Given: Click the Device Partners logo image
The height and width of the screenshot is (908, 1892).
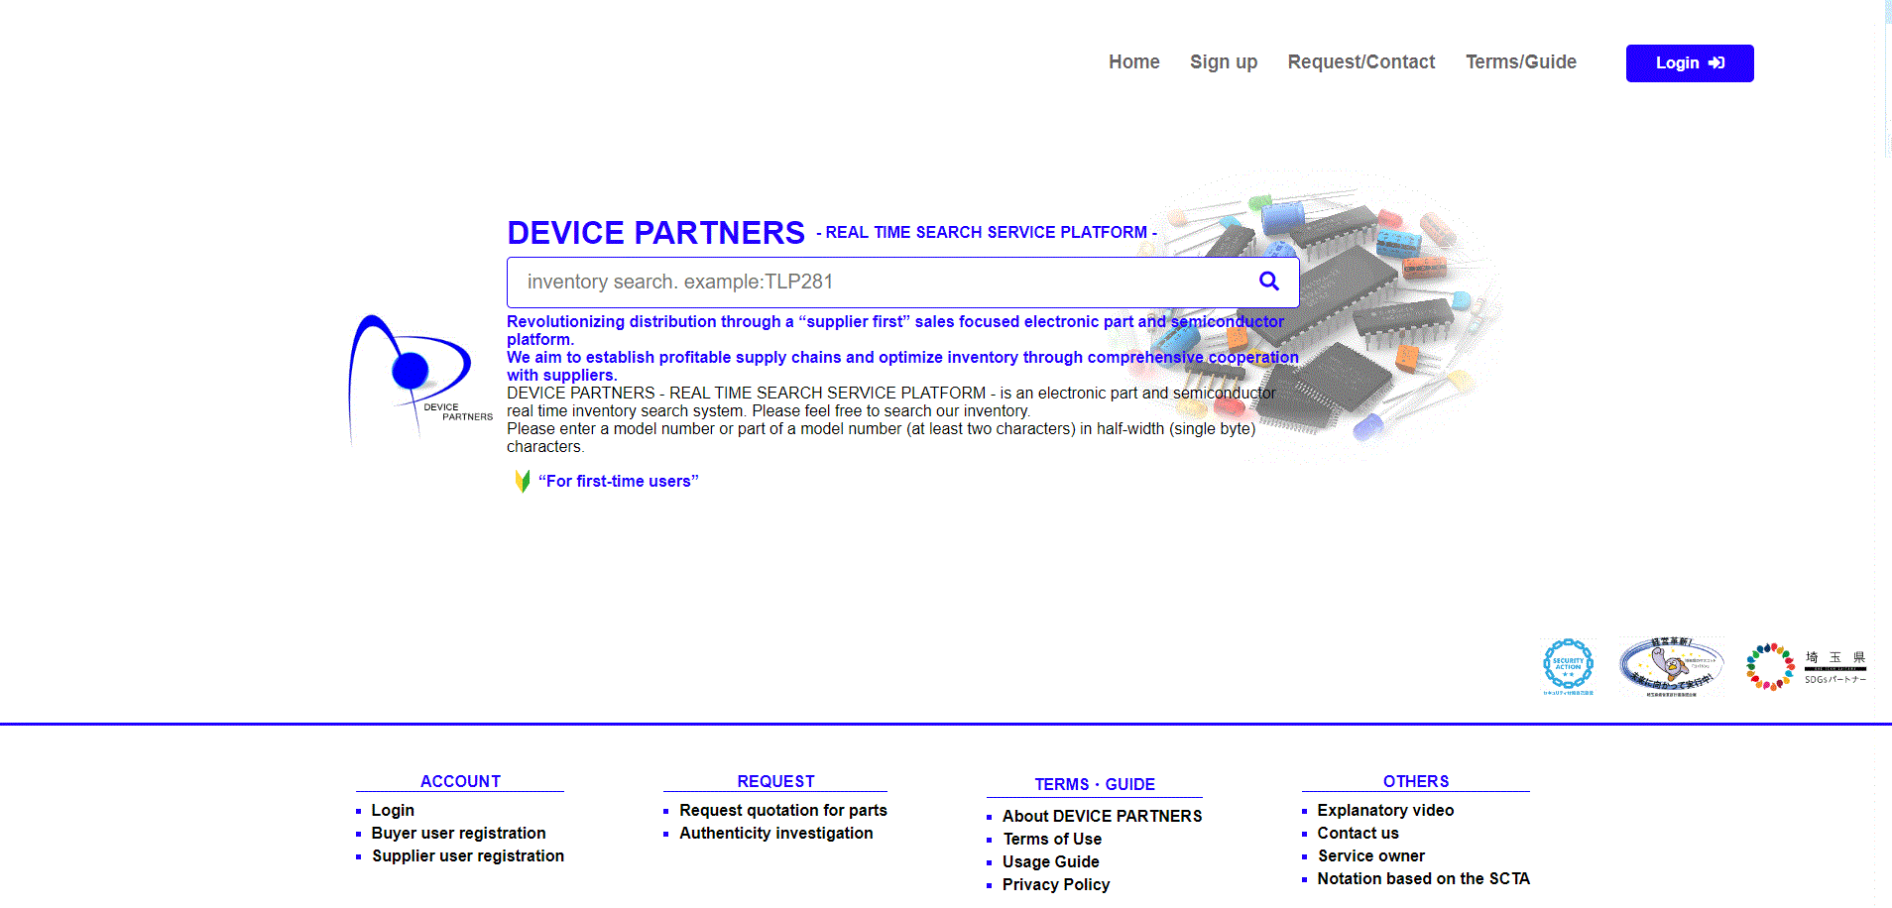Looking at the screenshot, I should pos(420,381).
